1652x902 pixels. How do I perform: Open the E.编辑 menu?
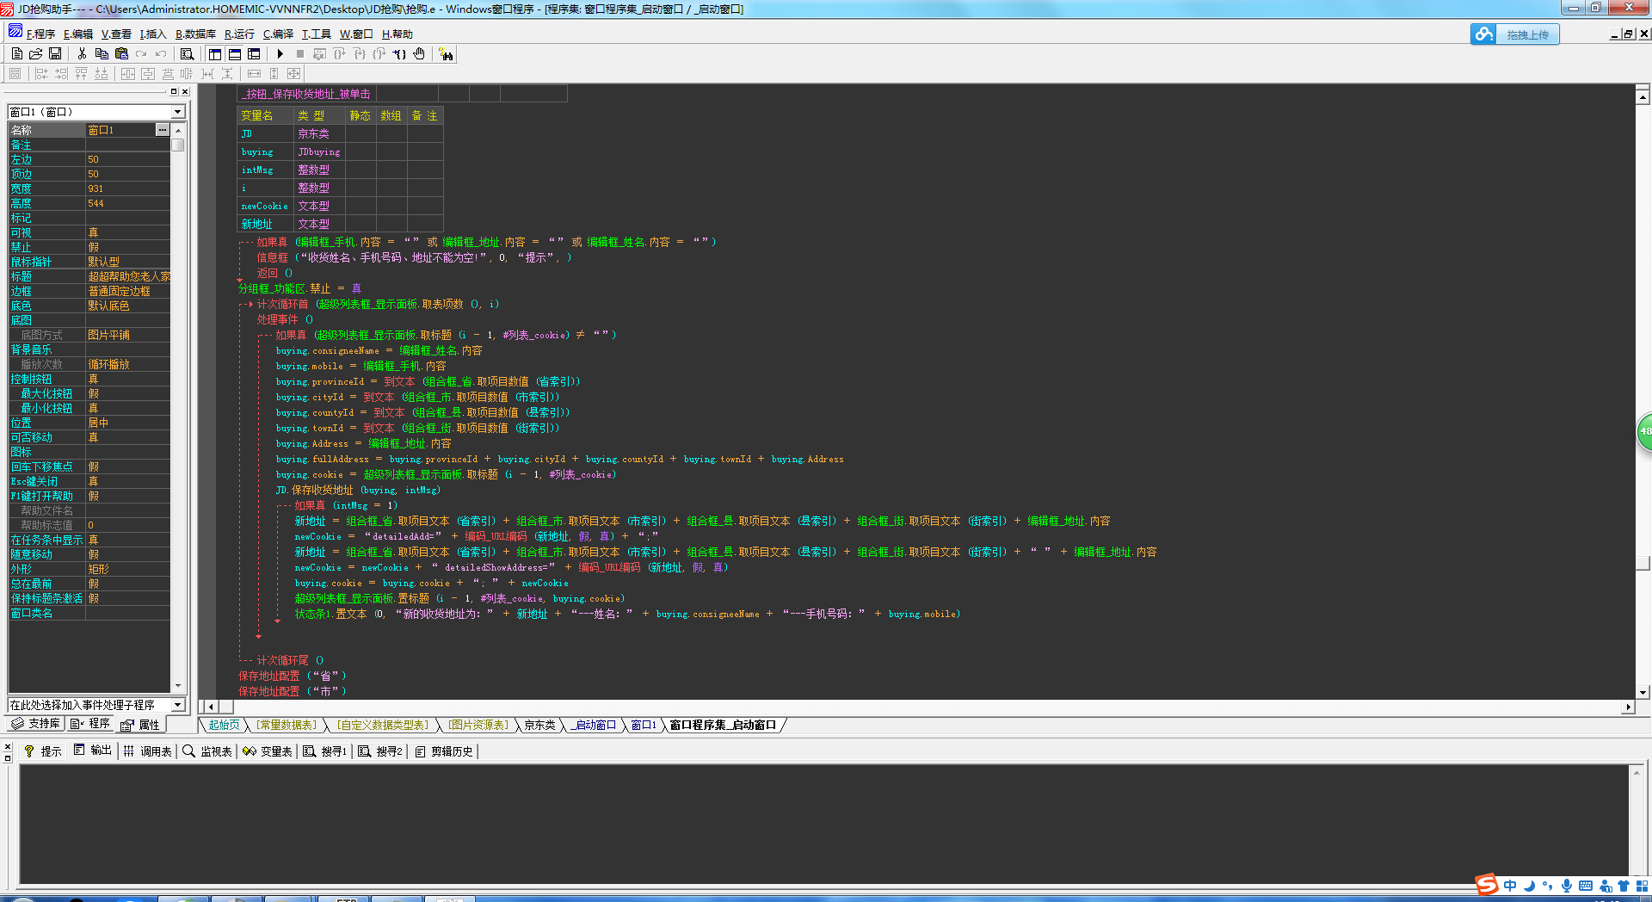pos(78,34)
